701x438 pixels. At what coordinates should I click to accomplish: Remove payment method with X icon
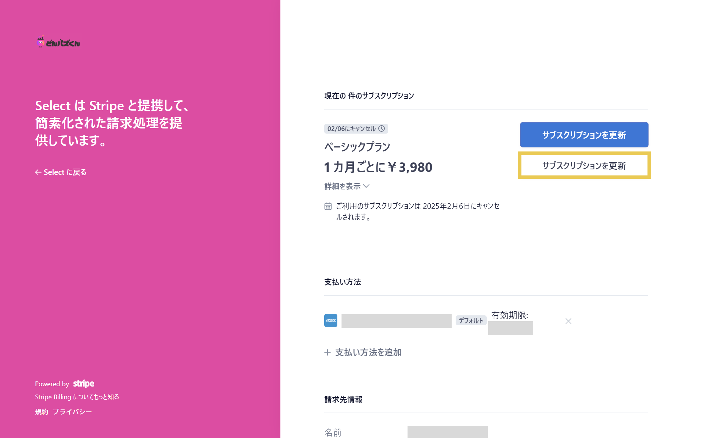(x=568, y=321)
